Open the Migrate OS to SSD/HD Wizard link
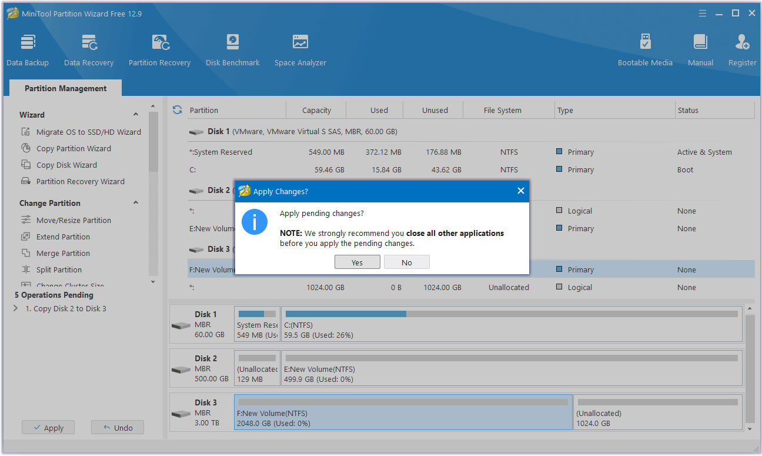762x456 pixels. click(89, 132)
